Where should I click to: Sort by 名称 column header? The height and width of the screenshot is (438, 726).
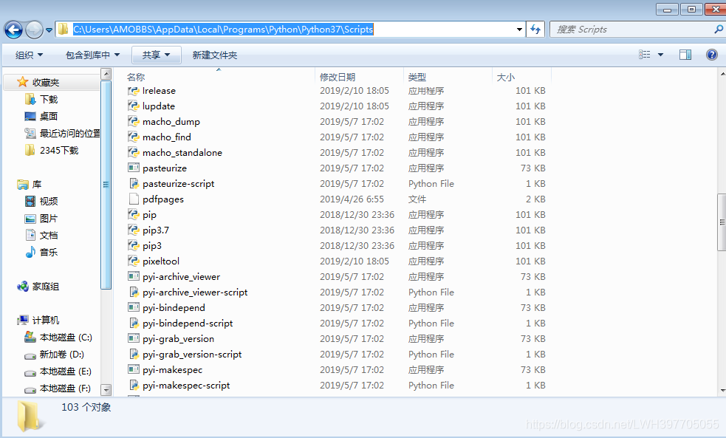(136, 77)
